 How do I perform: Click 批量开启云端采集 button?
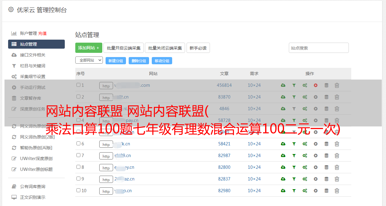tap(124, 48)
